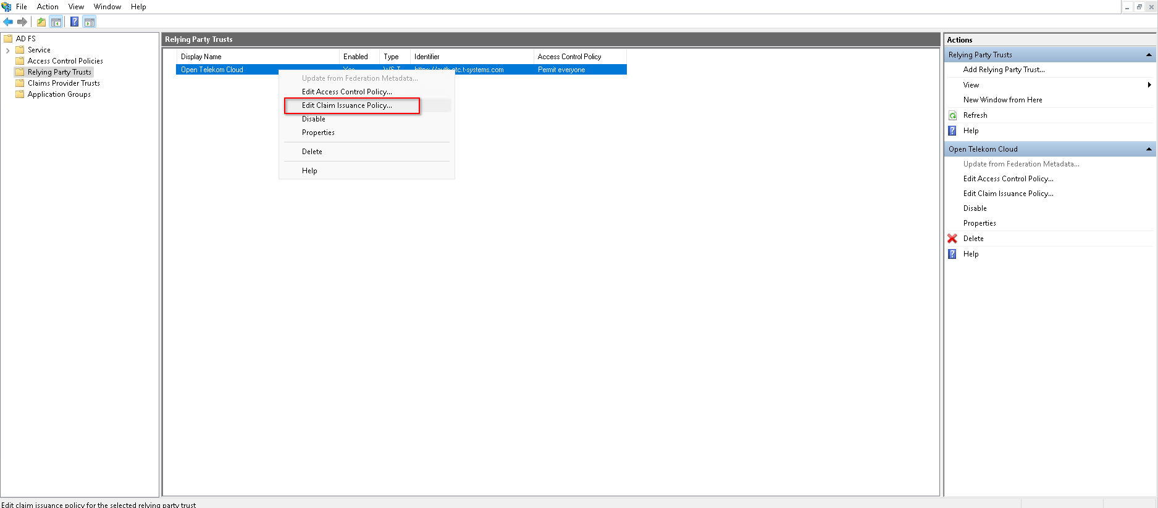Open the View submenu arrow in Actions pane

[x=1149, y=85]
